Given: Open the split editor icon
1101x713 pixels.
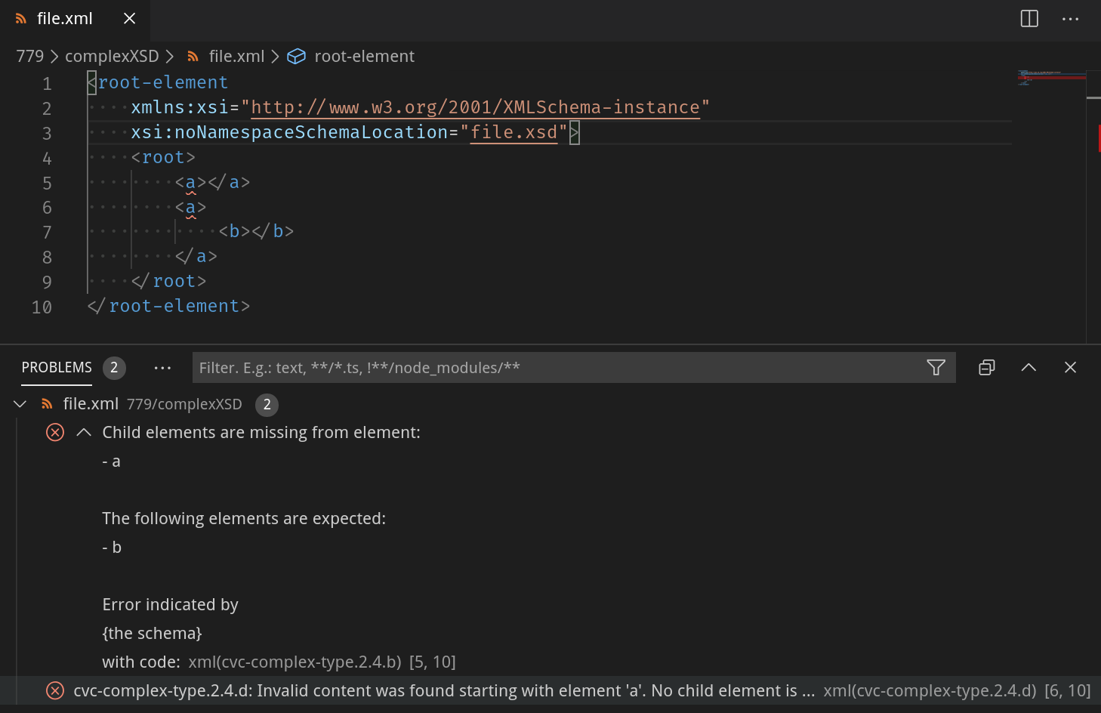Looking at the screenshot, I should point(1029,19).
